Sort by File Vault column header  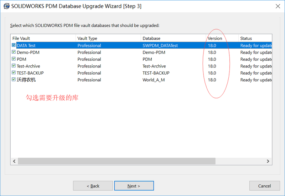click(43, 38)
